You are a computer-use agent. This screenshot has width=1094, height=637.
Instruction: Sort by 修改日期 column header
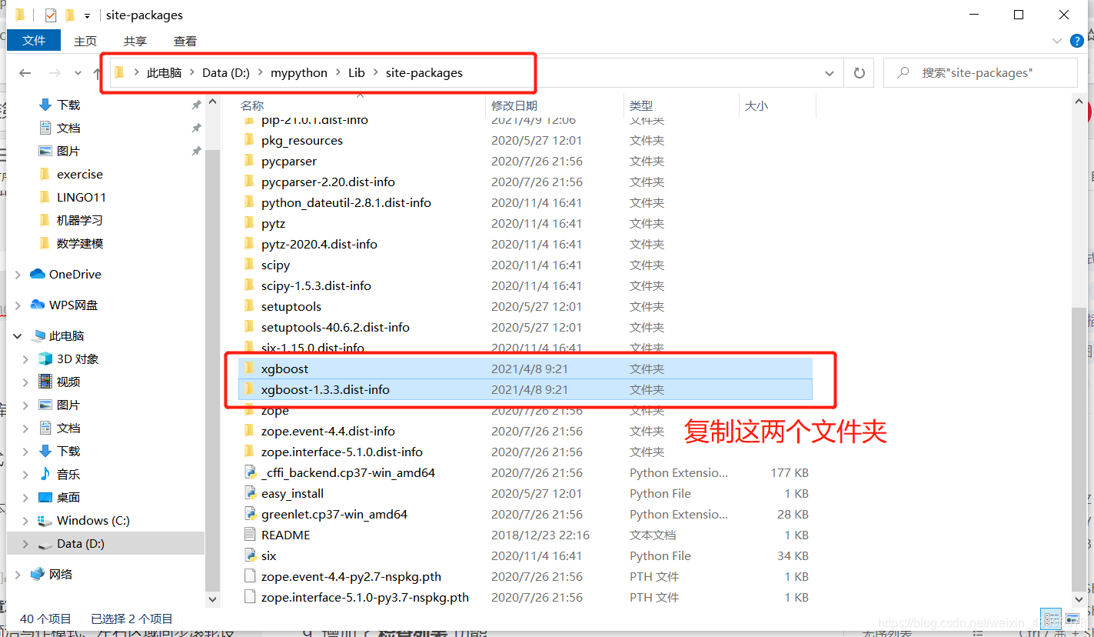(514, 105)
